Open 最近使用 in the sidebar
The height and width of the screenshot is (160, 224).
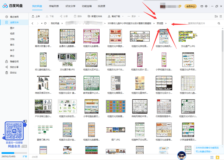click(14, 17)
